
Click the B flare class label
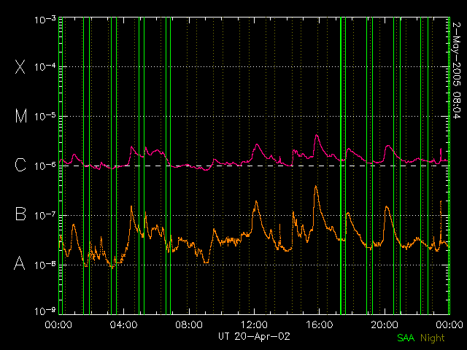click(x=20, y=214)
